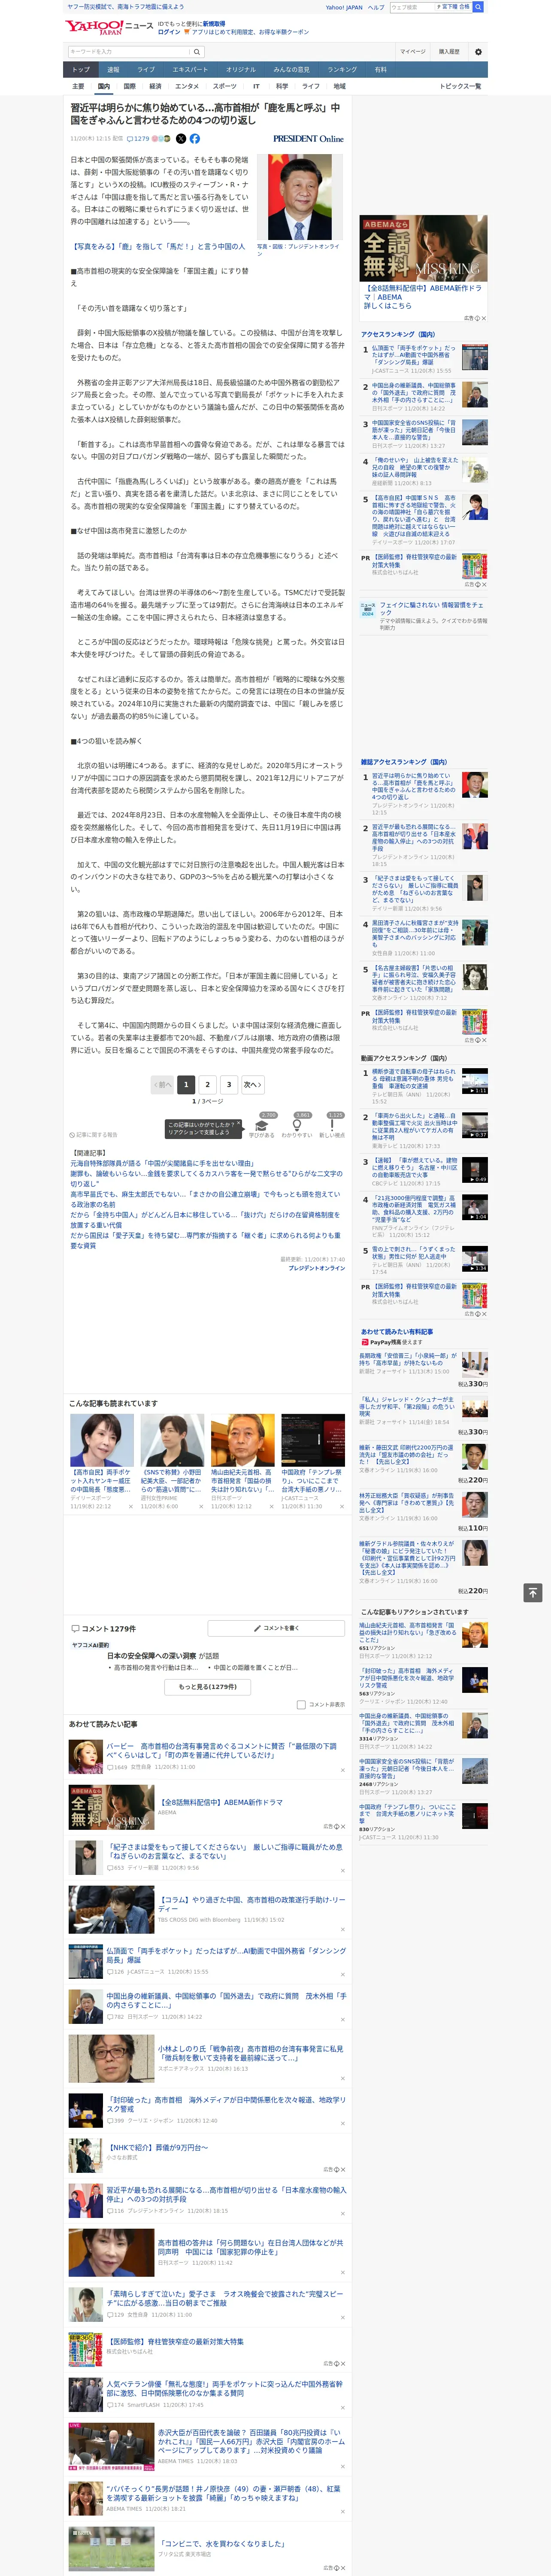This screenshot has width=551, height=2576.
Task: Open the 科学 category
Action: [282, 86]
